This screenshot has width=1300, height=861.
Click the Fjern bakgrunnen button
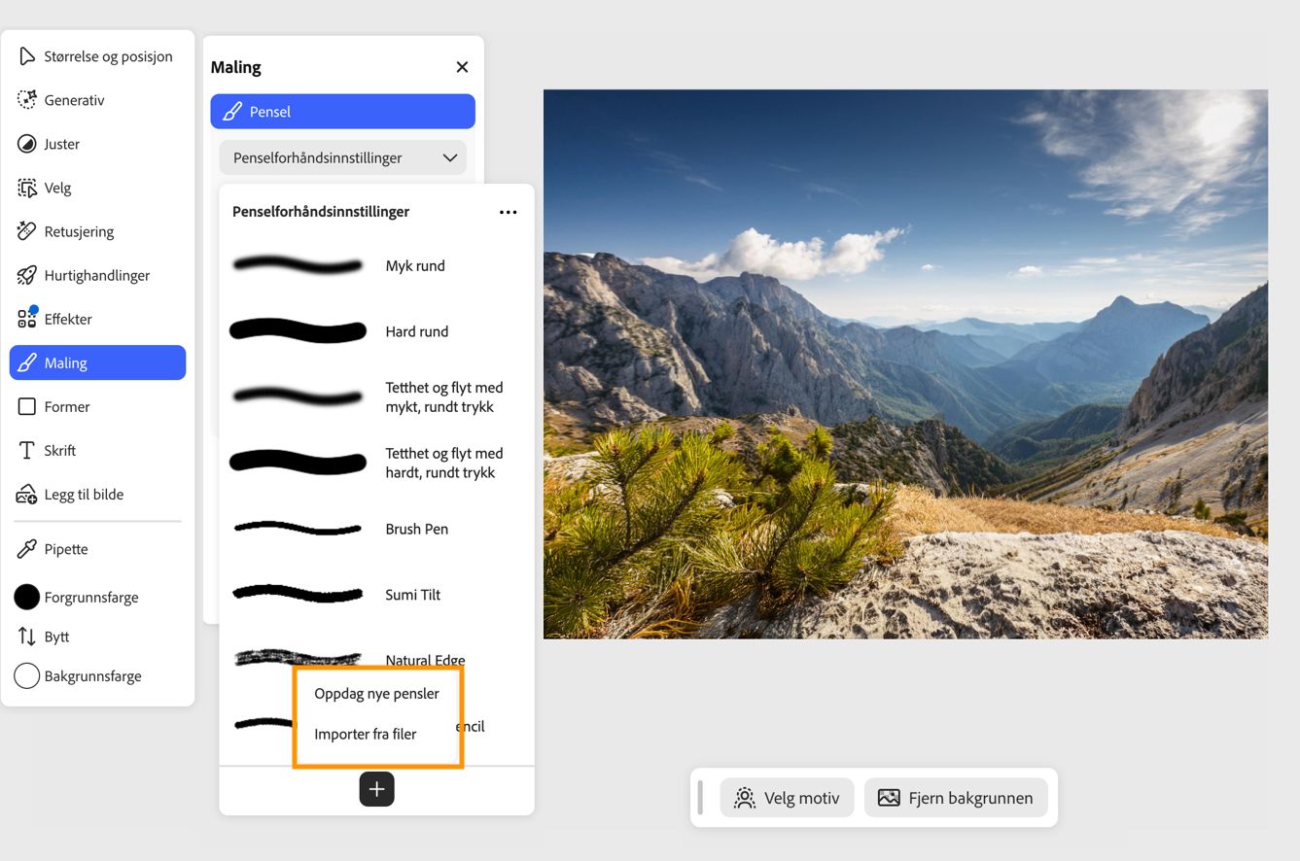click(x=956, y=797)
